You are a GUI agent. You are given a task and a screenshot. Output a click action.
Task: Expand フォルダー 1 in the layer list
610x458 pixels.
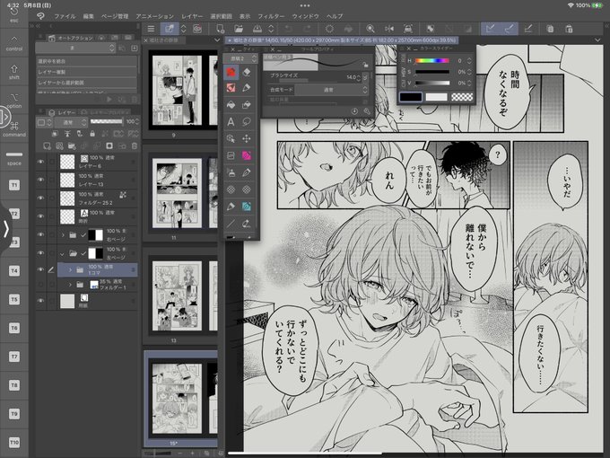click(x=70, y=285)
